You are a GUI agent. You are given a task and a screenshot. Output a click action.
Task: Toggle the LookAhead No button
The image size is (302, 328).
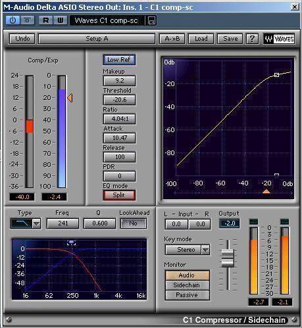pos(133,223)
